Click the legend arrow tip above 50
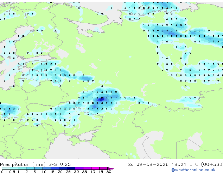This screenshot has height=173, width=223. tap(111, 168)
